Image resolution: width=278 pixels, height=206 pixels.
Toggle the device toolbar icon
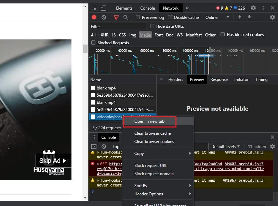pyautogui.click(x=103, y=8)
